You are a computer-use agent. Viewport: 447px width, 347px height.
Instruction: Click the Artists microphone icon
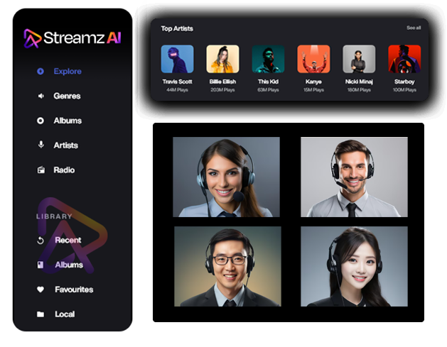pos(41,145)
